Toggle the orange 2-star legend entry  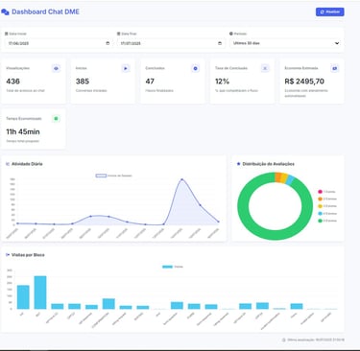point(327,199)
